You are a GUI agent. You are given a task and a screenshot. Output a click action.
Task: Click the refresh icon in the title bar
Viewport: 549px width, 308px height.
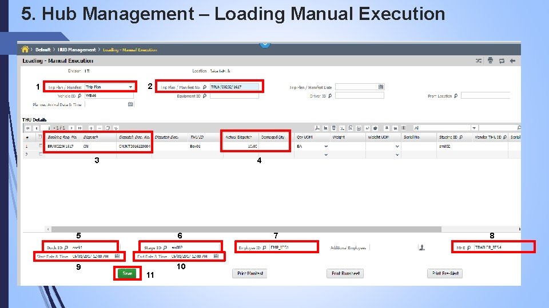[502, 61]
